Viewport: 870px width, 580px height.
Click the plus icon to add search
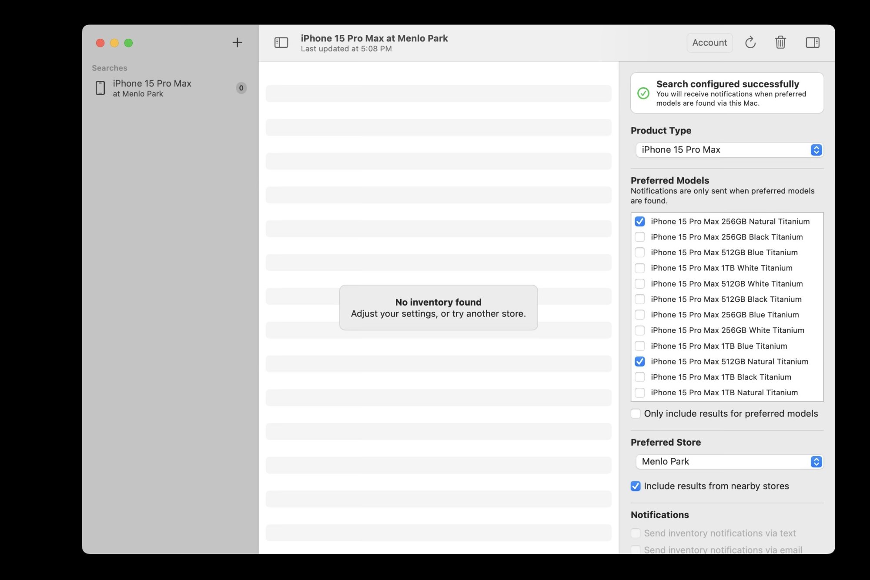[x=237, y=43]
